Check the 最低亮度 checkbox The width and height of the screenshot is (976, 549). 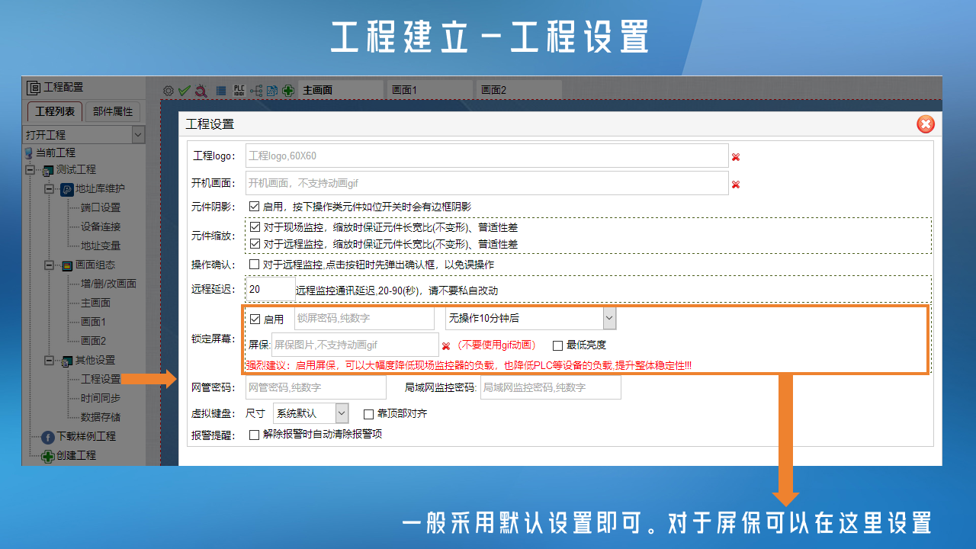pyautogui.click(x=558, y=345)
